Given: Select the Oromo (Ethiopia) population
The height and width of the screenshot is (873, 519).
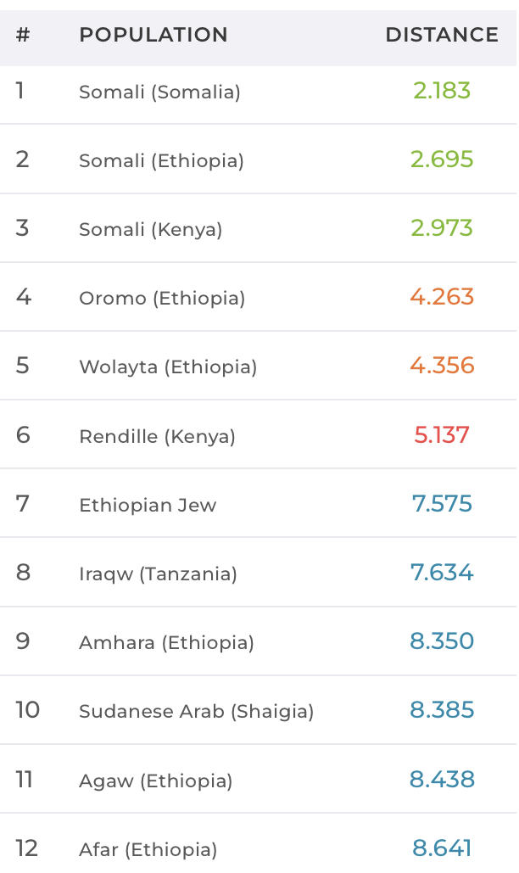Looking at the screenshot, I should coord(162,298).
